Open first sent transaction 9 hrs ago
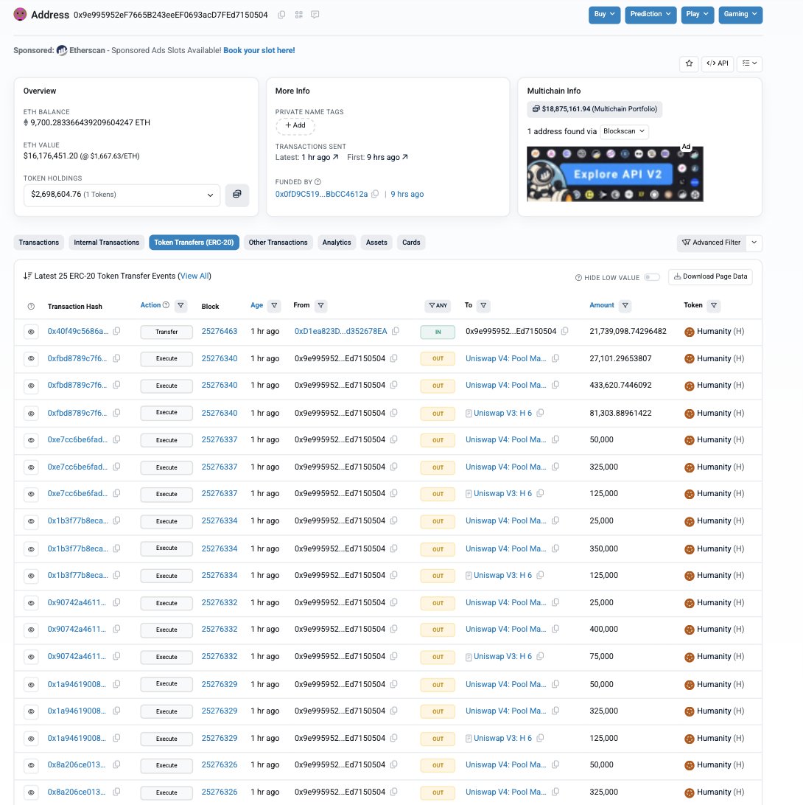This screenshot has width=803, height=805. (388, 157)
